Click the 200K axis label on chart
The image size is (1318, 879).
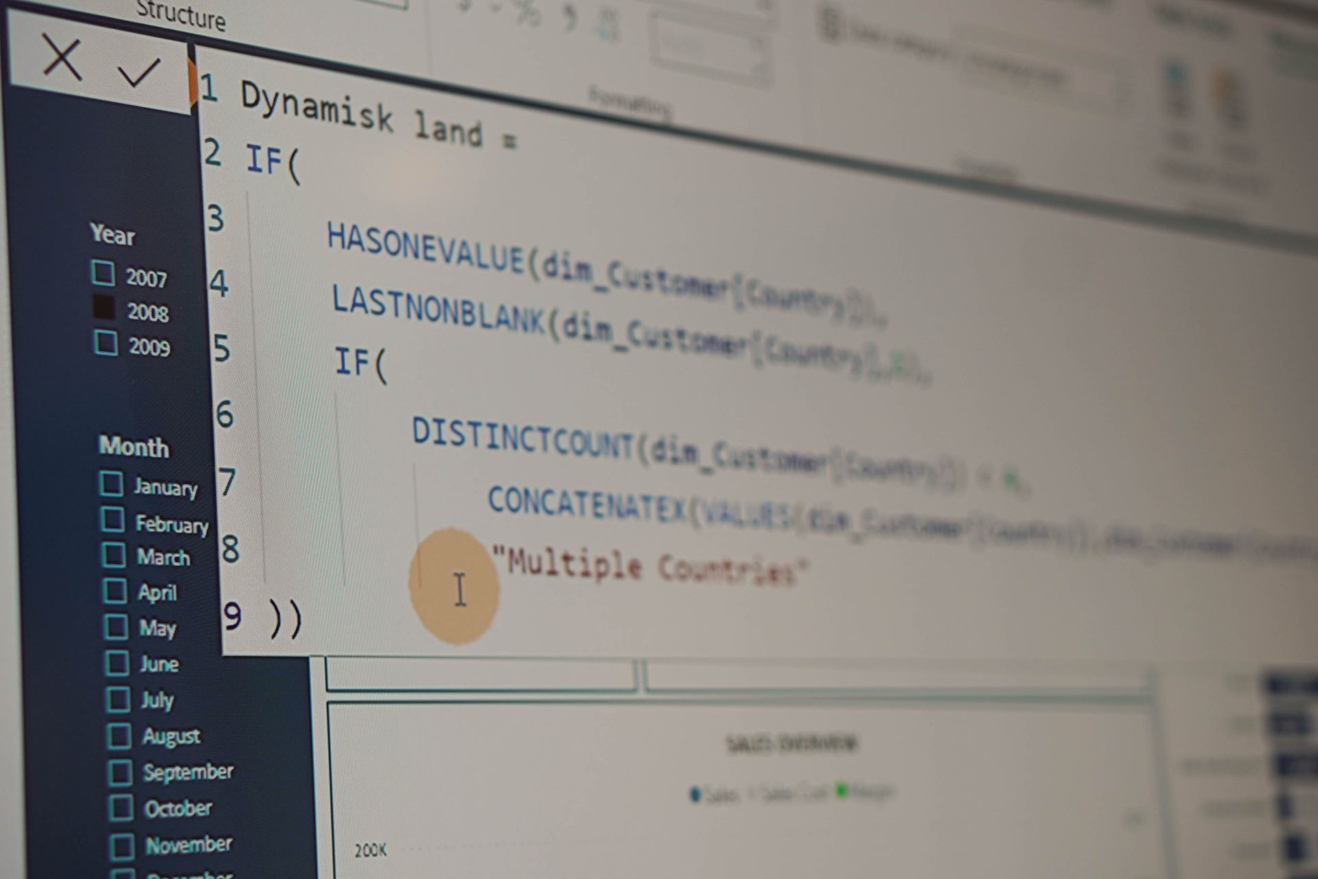[x=371, y=850]
